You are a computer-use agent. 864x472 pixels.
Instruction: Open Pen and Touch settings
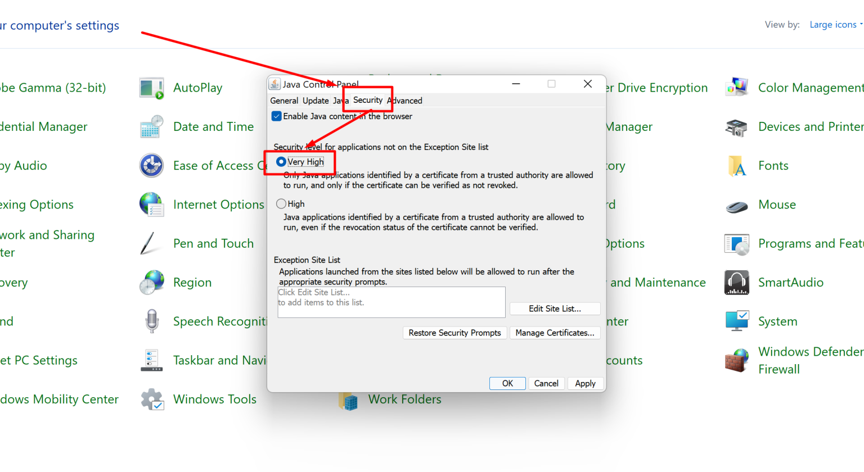tap(213, 243)
